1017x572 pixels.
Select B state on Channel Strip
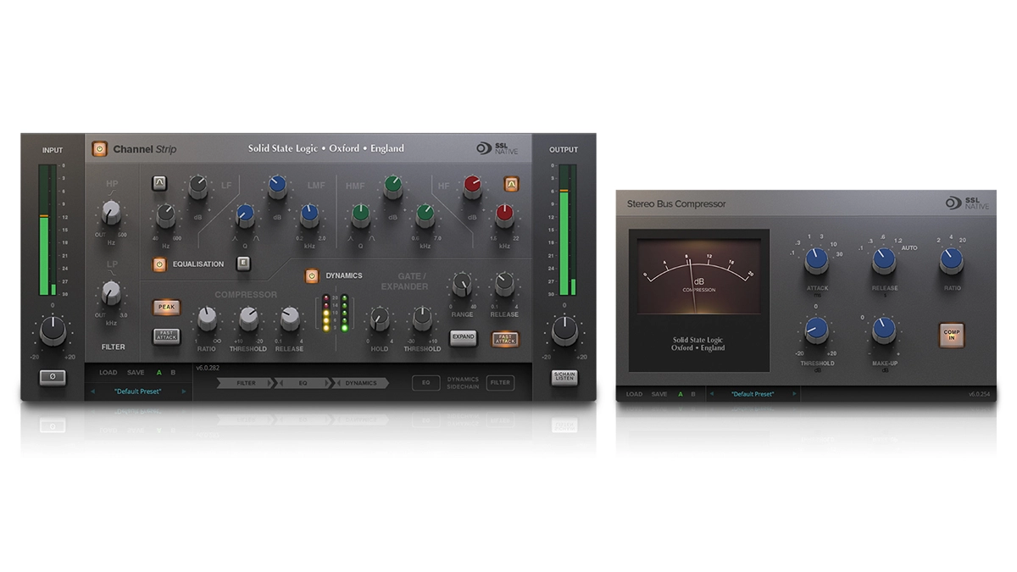pos(173,372)
